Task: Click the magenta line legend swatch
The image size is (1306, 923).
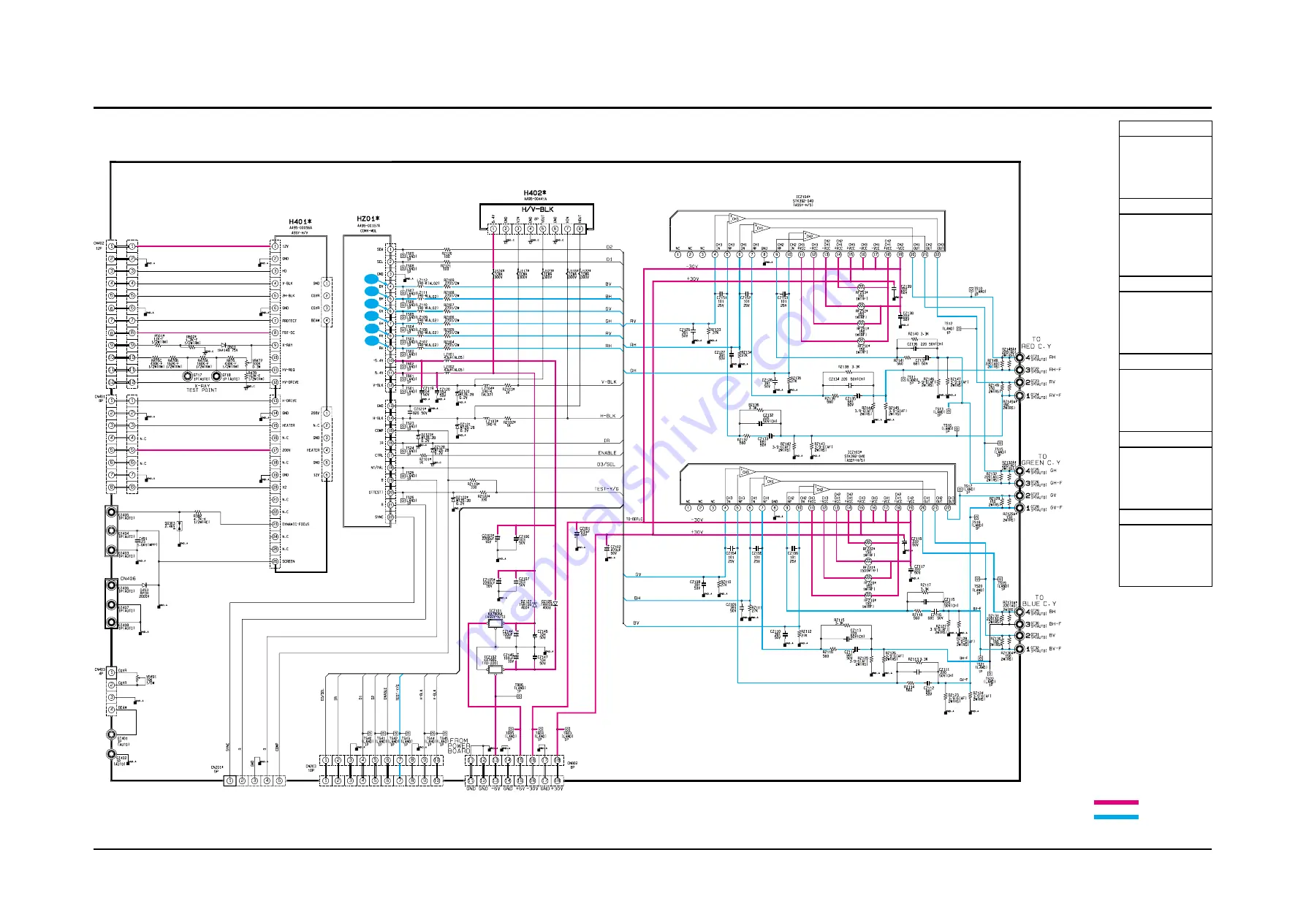Action: [1116, 802]
